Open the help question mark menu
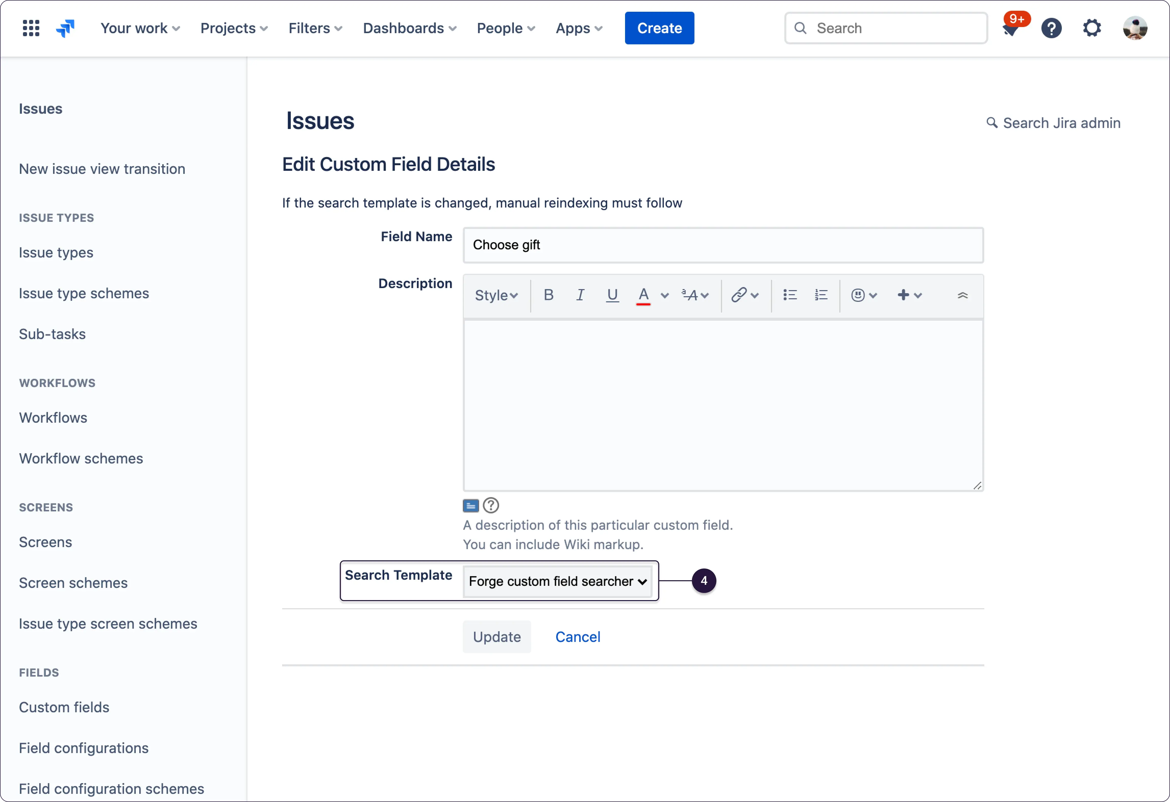The image size is (1170, 802). (1051, 28)
